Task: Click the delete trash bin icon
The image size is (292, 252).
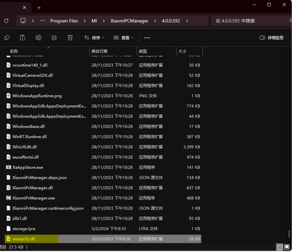Action: [x=70, y=37]
